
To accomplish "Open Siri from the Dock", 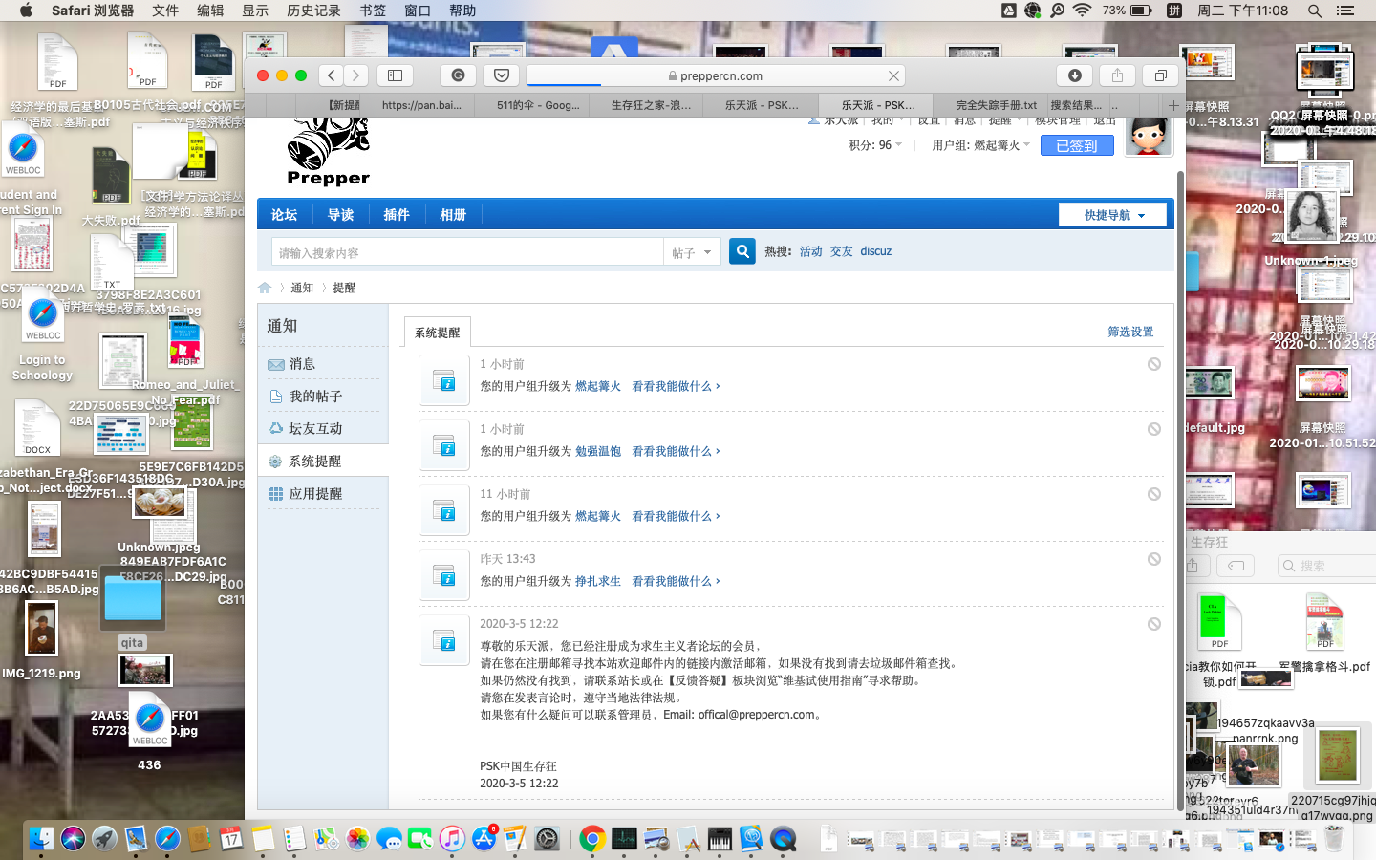I will [x=73, y=839].
